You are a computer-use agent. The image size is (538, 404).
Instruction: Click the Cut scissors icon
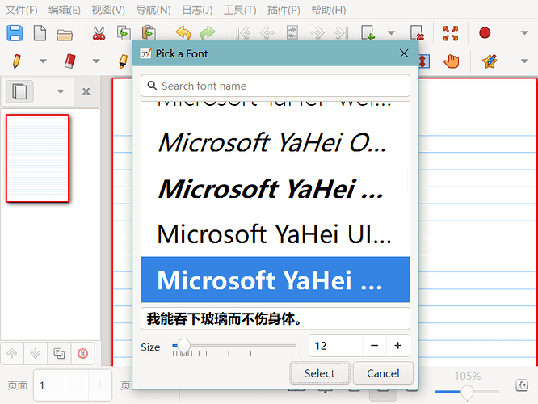[x=99, y=33]
